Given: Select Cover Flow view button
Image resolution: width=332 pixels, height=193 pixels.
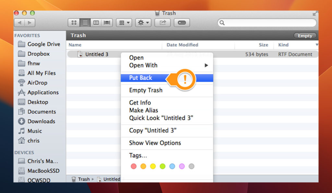Looking at the screenshot, I should click(107, 23).
